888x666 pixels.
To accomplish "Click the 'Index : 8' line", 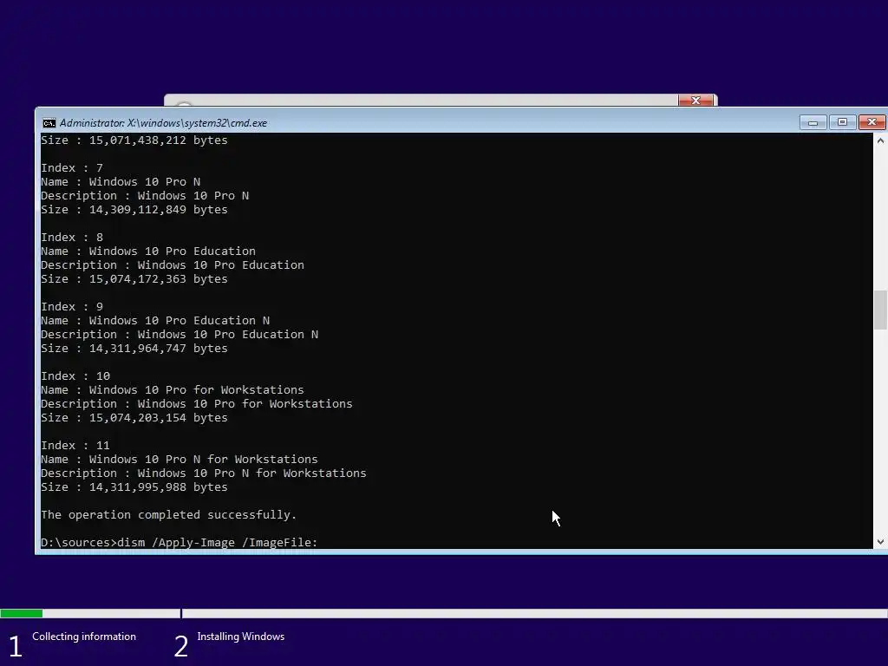I will point(72,238).
